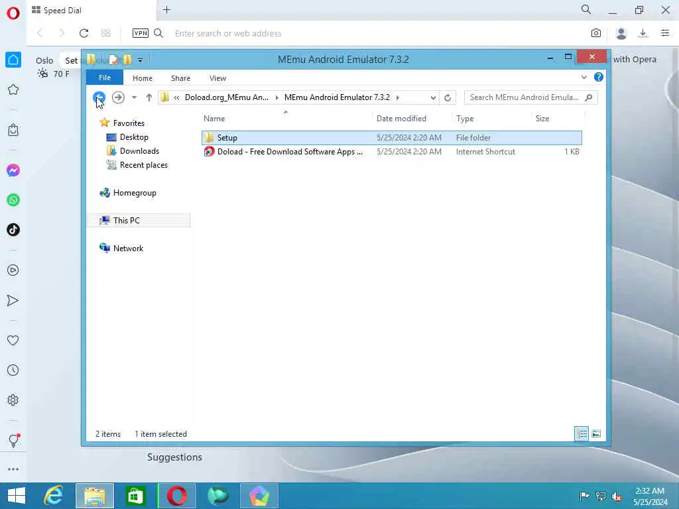Viewport: 679px width, 509px height.
Task: Select the Doload Internet Shortcut file
Action: coord(392,152)
